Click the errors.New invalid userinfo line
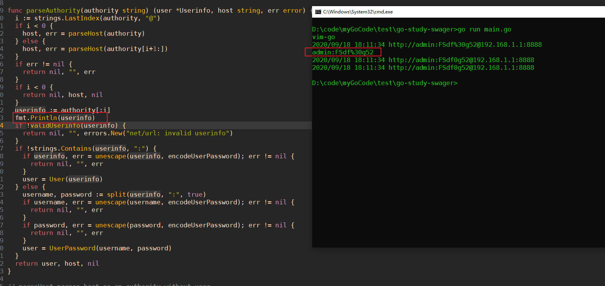 (128, 133)
